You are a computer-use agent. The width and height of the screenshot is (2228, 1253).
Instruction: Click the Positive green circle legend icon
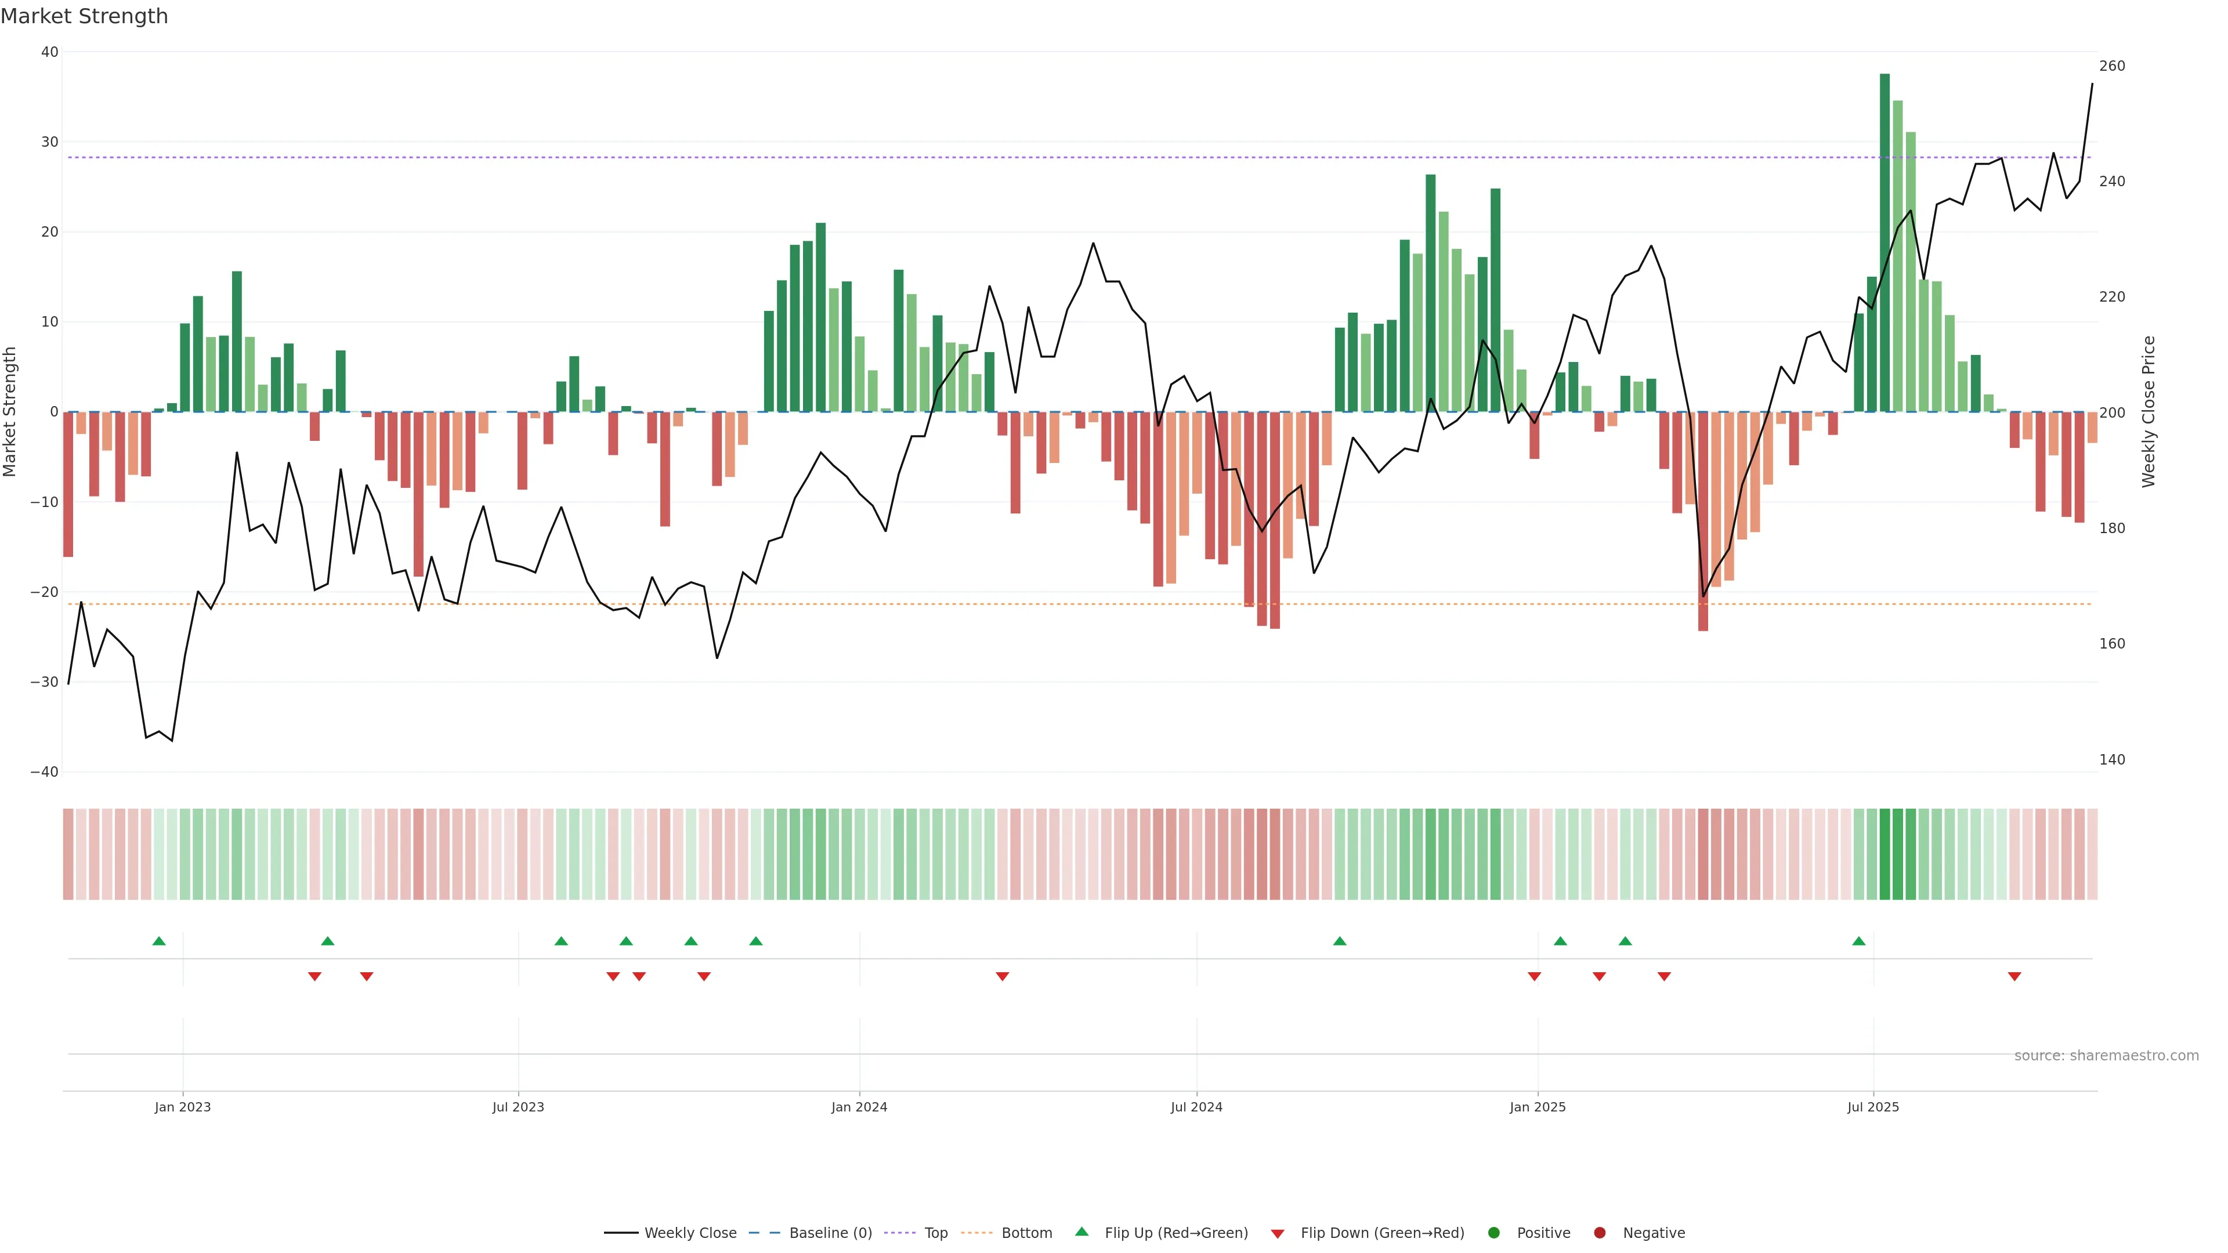point(1493,1233)
